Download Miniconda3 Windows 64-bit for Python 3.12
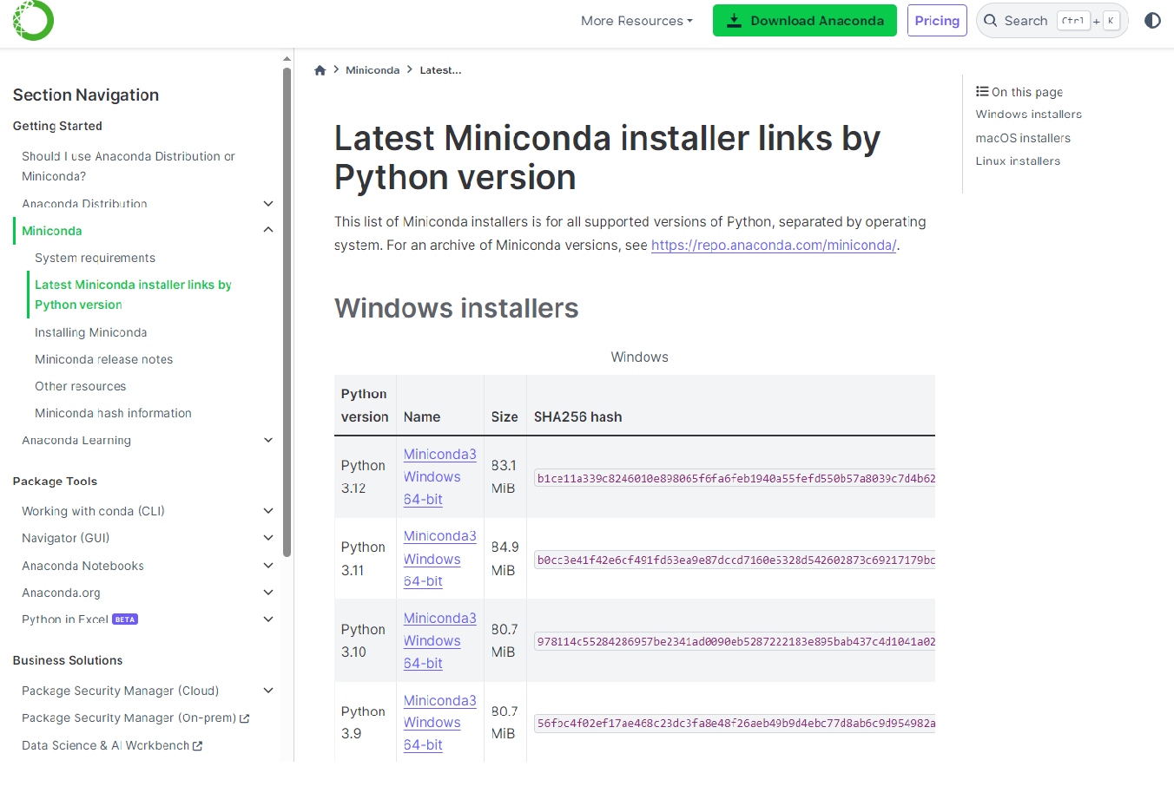Image resolution: width=1174 pixels, height=793 pixels. (439, 477)
